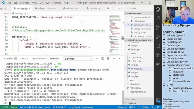Screen dimensions: 194x109
Task: Open asgi.py in the demo folder
Action: (135, 65)
